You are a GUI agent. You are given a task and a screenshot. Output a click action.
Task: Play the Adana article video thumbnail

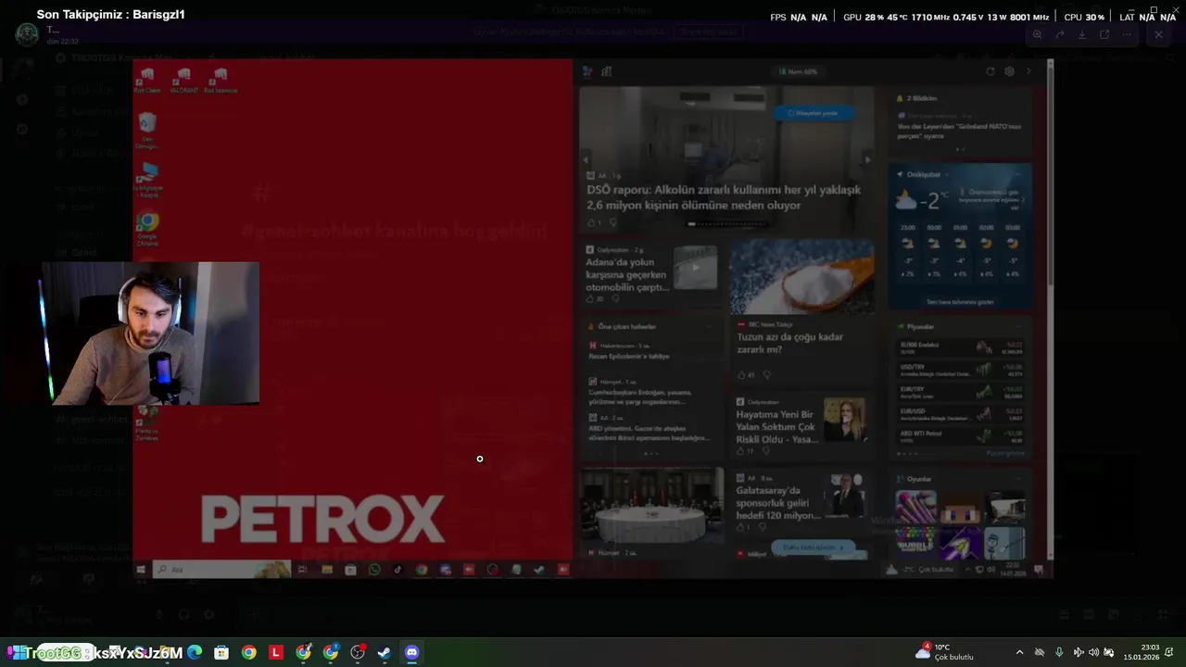pos(695,269)
